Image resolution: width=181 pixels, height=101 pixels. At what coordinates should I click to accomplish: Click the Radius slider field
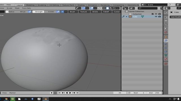point(17,12)
